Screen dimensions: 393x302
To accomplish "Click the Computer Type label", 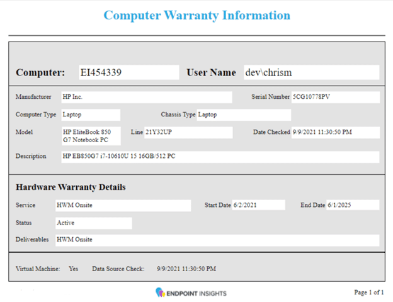I will 36,115.
